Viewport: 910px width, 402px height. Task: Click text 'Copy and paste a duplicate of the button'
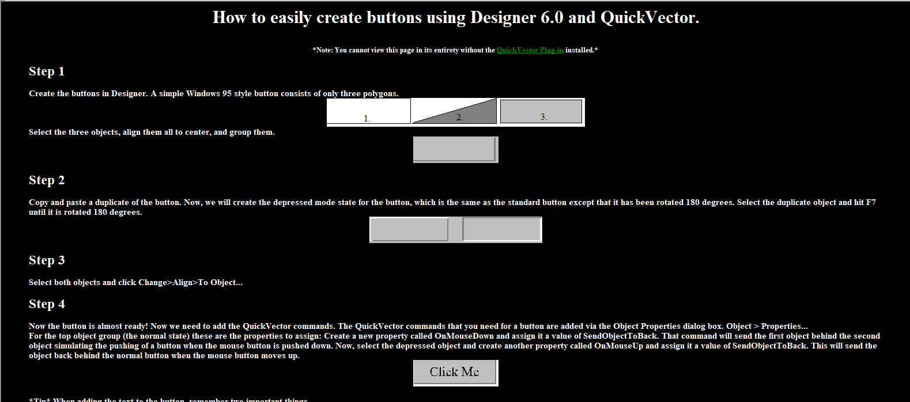click(x=105, y=202)
